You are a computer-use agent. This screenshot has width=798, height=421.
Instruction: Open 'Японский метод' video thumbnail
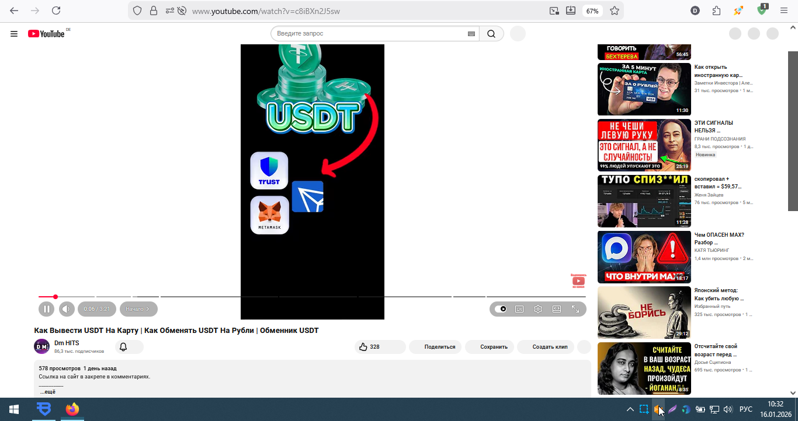pyautogui.click(x=644, y=313)
